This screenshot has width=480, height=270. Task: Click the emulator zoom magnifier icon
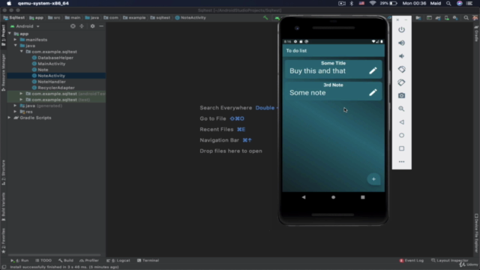point(401,109)
